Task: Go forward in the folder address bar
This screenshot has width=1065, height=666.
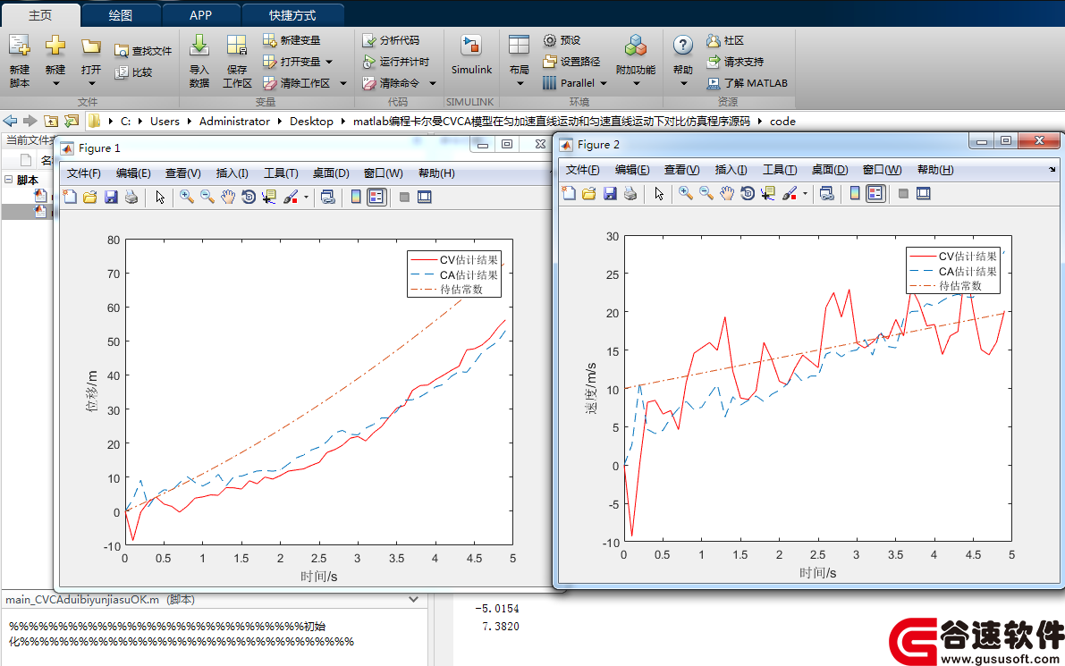Action: click(x=30, y=121)
